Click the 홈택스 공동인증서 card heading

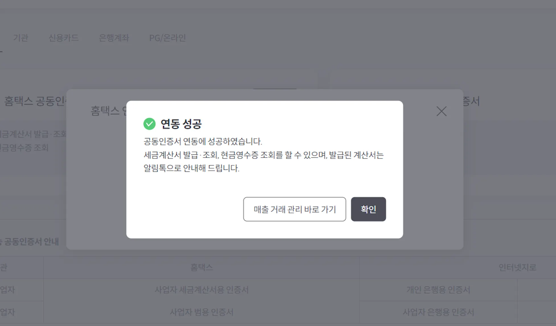(x=35, y=101)
